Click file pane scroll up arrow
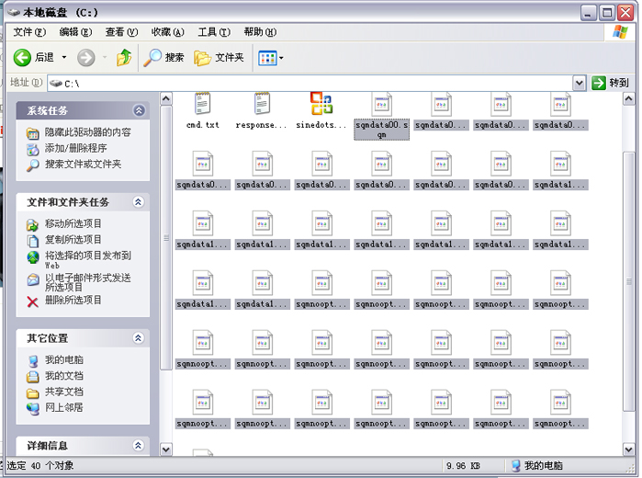 click(x=629, y=98)
